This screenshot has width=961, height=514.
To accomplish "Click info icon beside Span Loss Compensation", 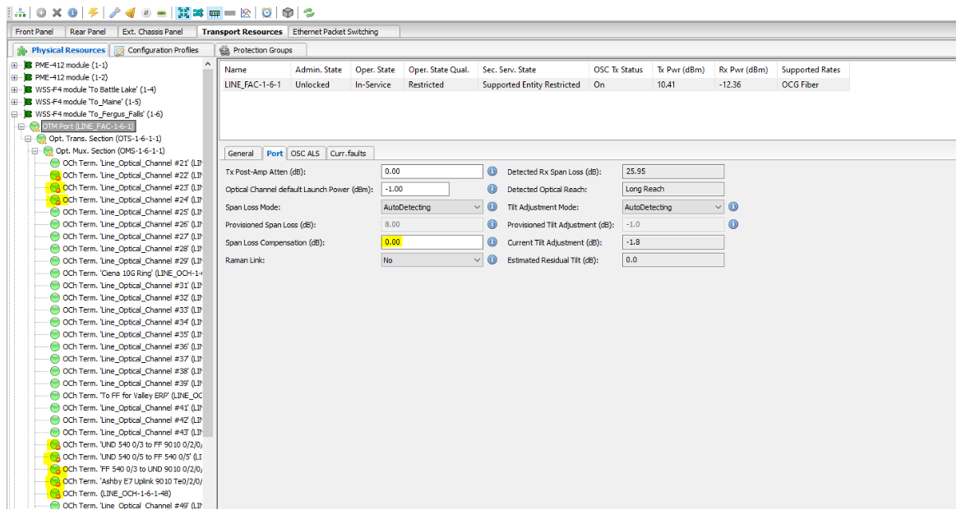I will (x=492, y=242).
